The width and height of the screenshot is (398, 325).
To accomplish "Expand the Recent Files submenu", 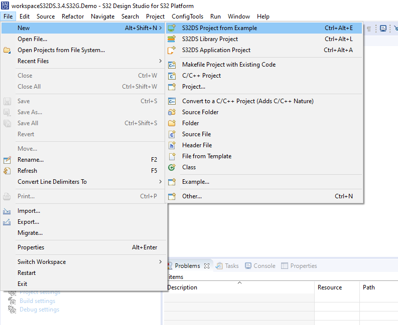I will coord(161,61).
